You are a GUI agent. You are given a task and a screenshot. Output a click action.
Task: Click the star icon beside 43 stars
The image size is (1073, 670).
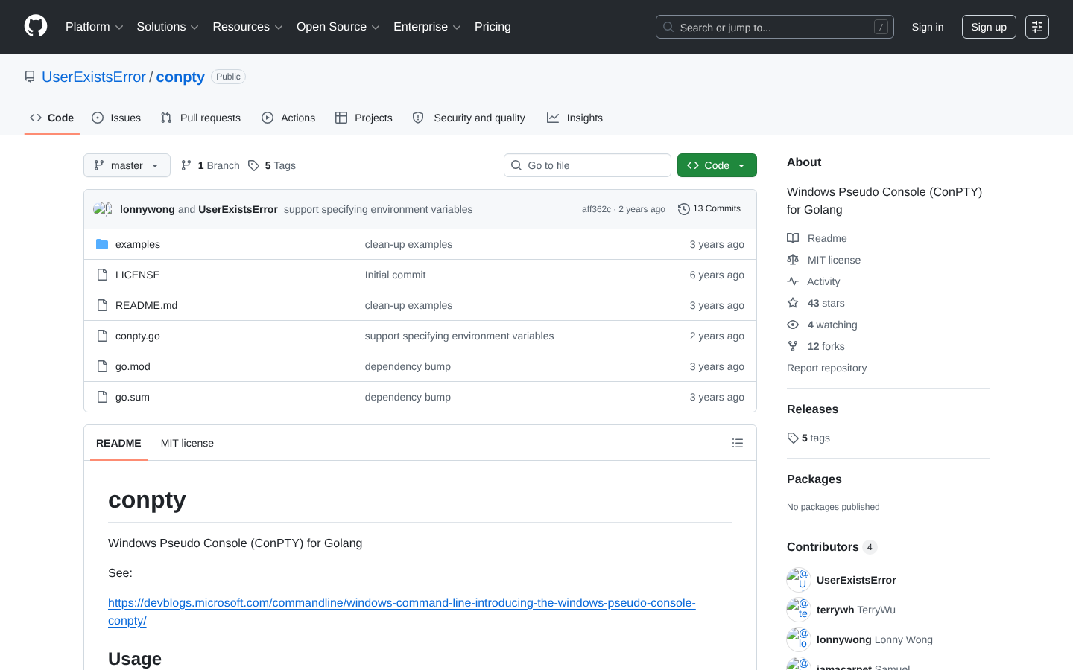coord(793,303)
